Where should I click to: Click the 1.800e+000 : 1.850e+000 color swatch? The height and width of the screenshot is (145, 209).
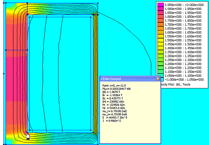tap(160, 17)
